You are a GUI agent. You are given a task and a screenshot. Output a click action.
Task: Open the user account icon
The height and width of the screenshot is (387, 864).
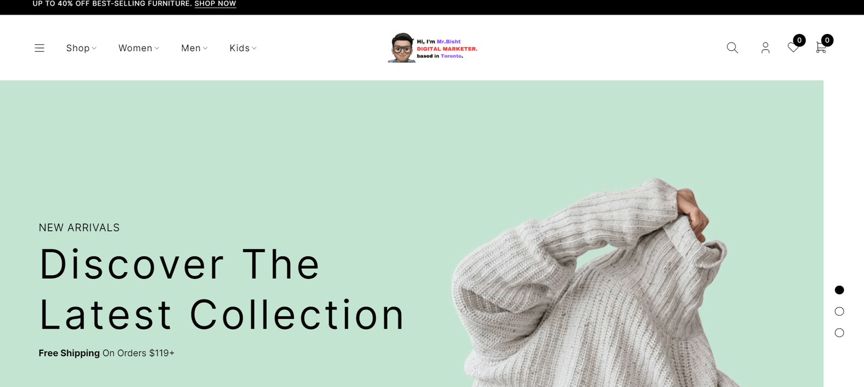[765, 48]
